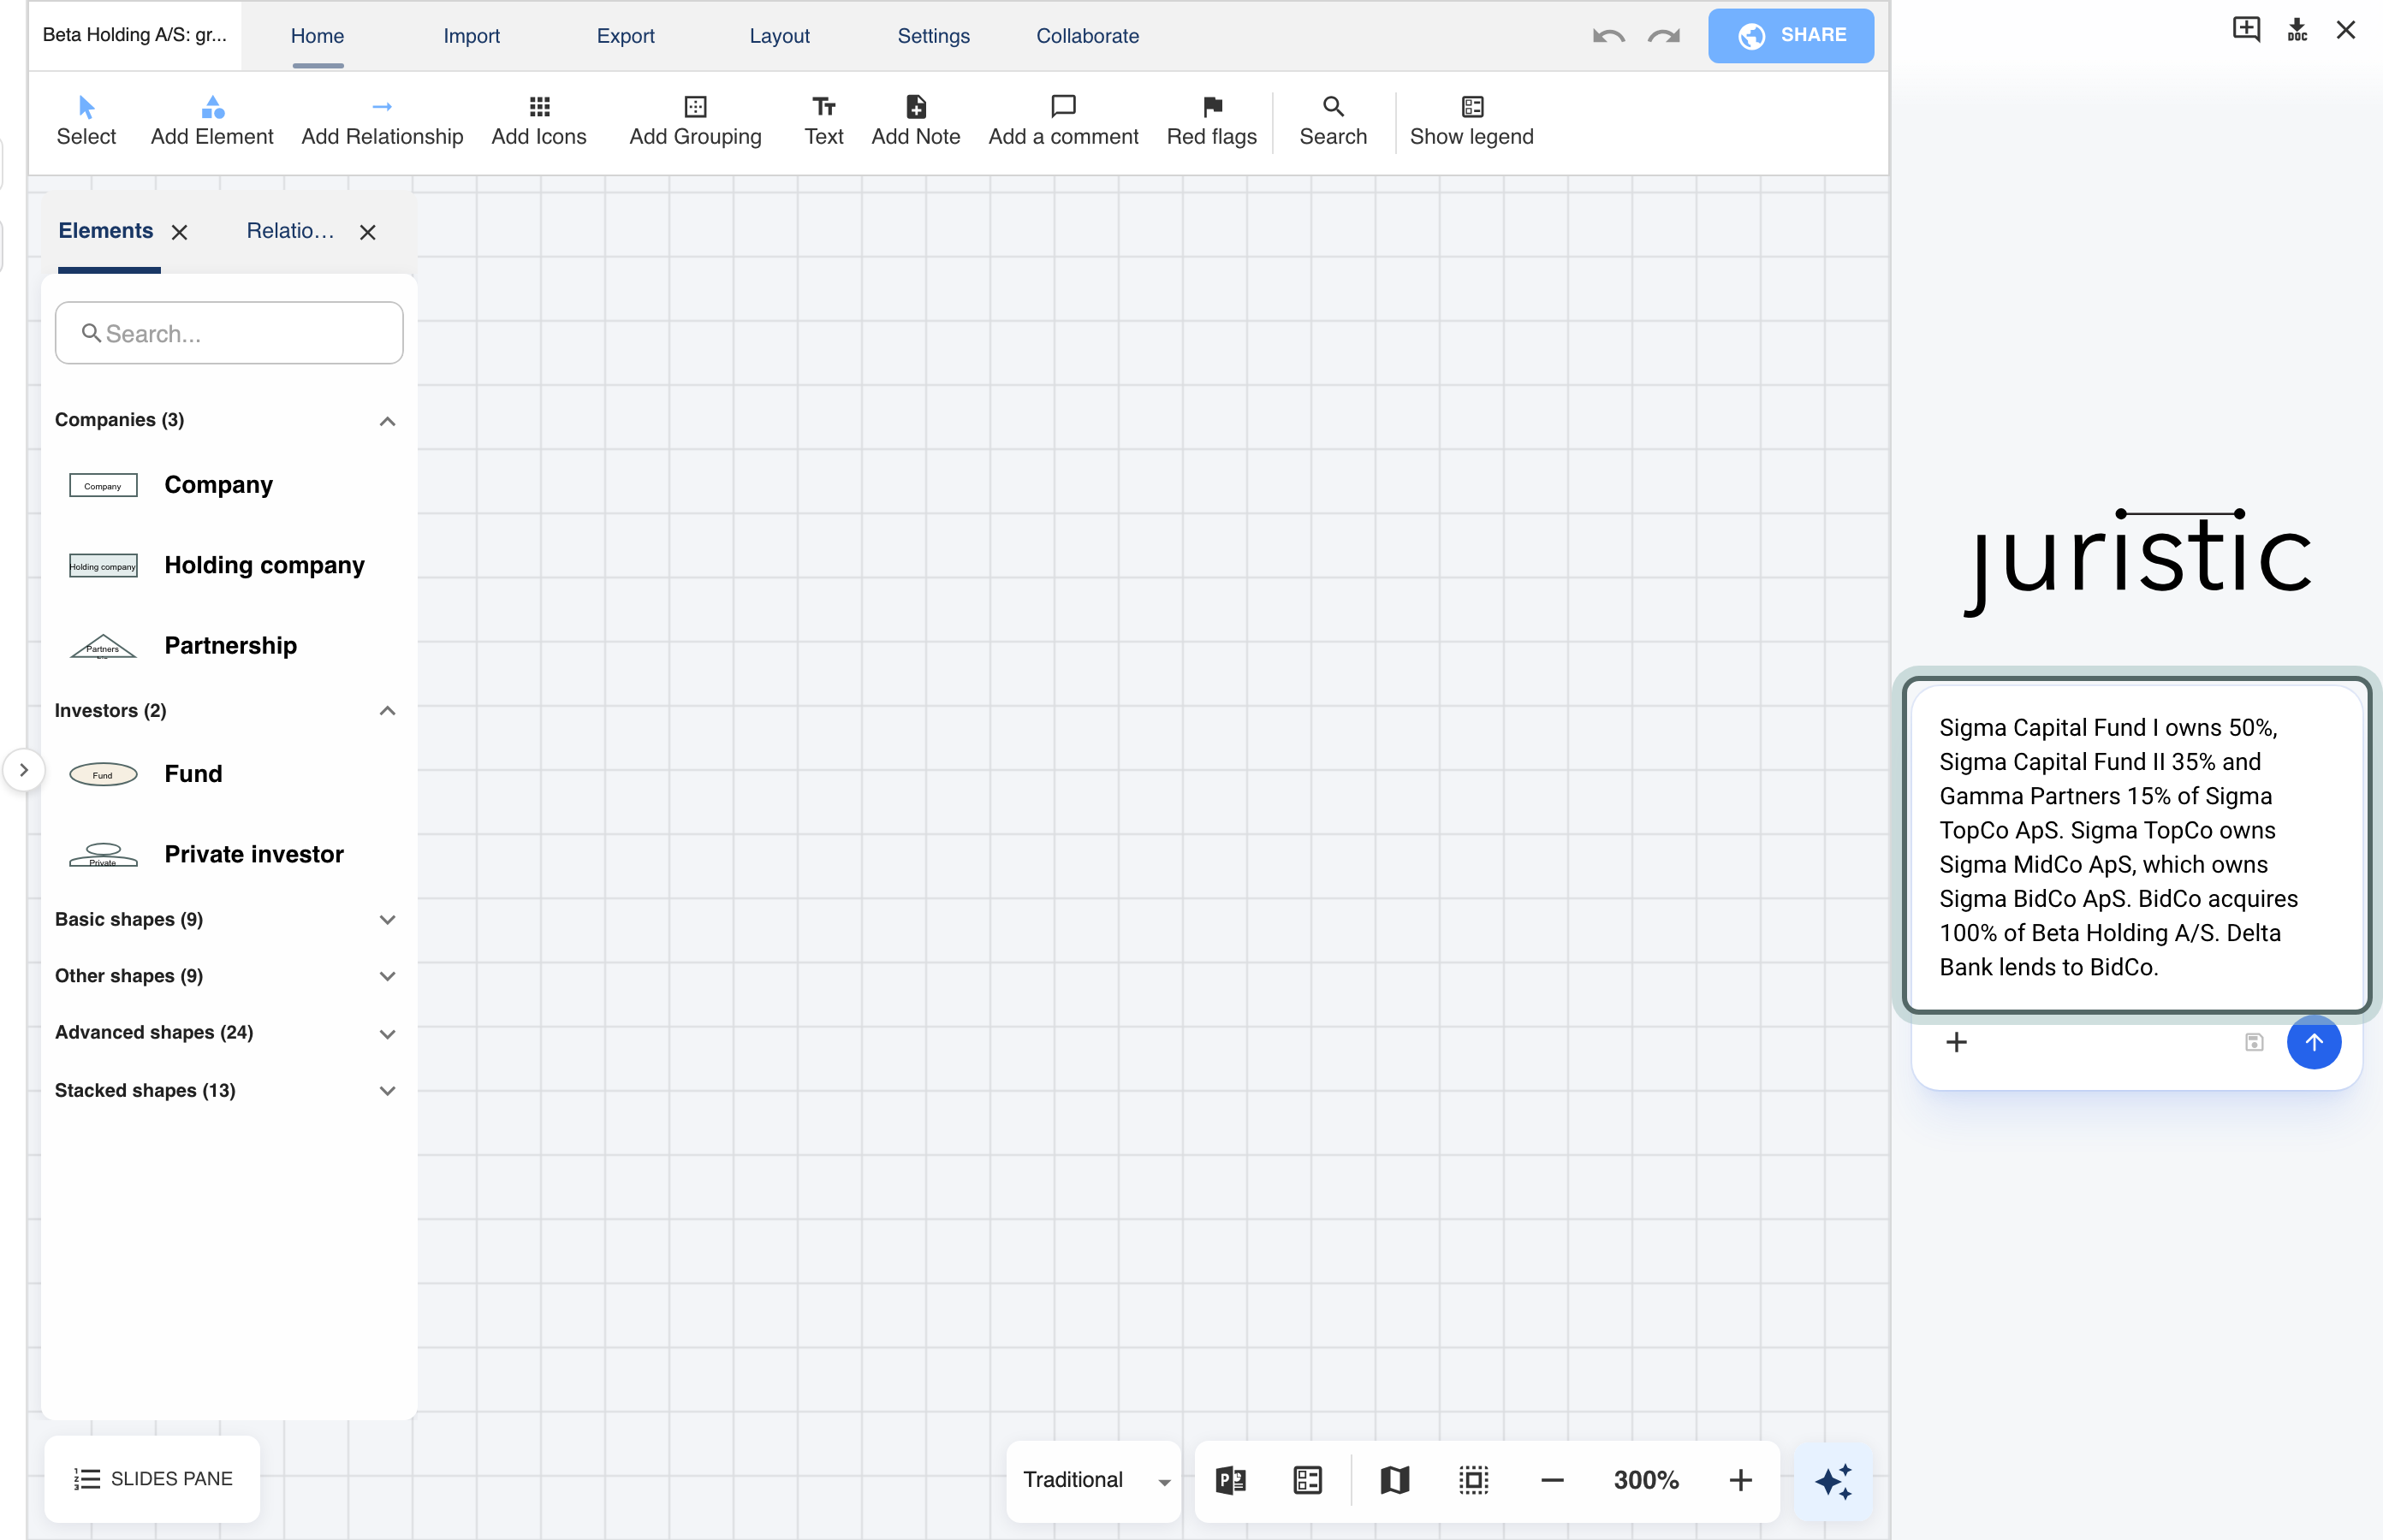Open the Add Icons grid
This screenshot has height=1540, width=2383.
pyautogui.click(x=539, y=121)
